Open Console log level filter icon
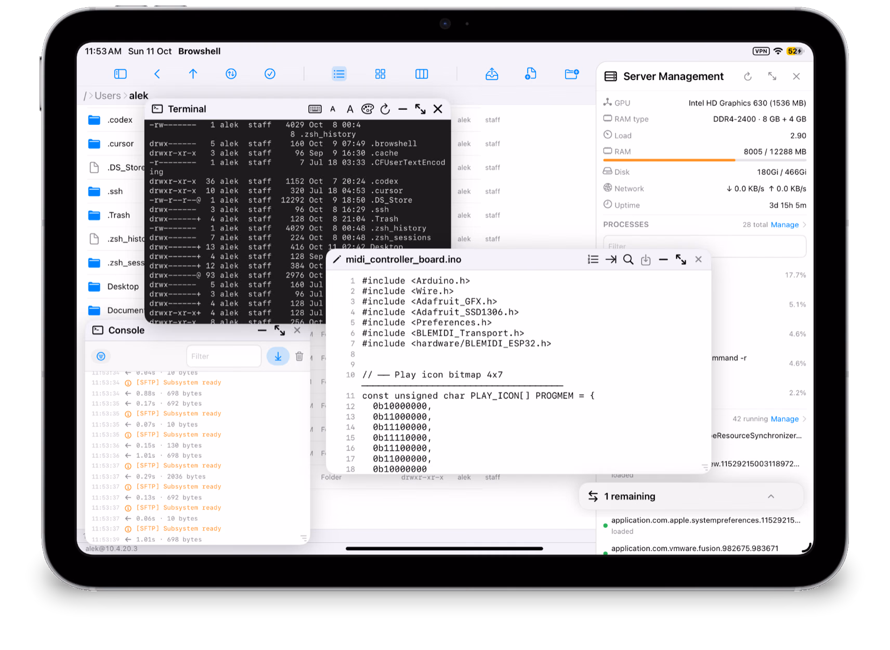The image size is (890, 650). tap(101, 356)
